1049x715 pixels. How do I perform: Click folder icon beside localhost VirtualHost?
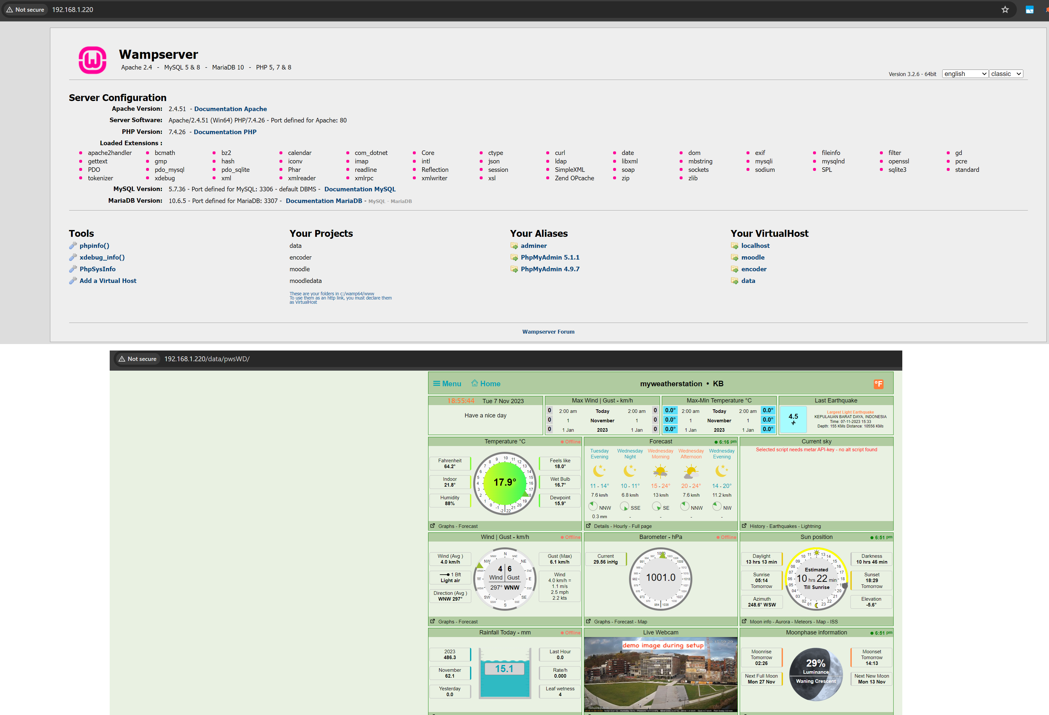coord(734,246)
